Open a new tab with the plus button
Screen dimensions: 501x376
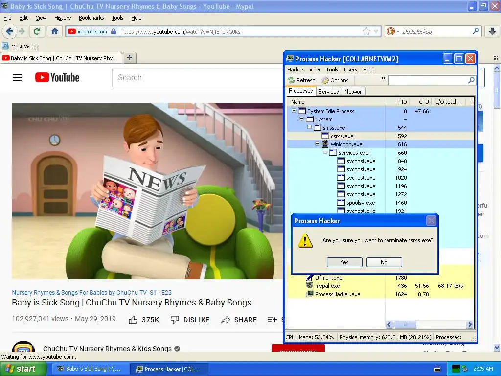(x=129, y=58)
